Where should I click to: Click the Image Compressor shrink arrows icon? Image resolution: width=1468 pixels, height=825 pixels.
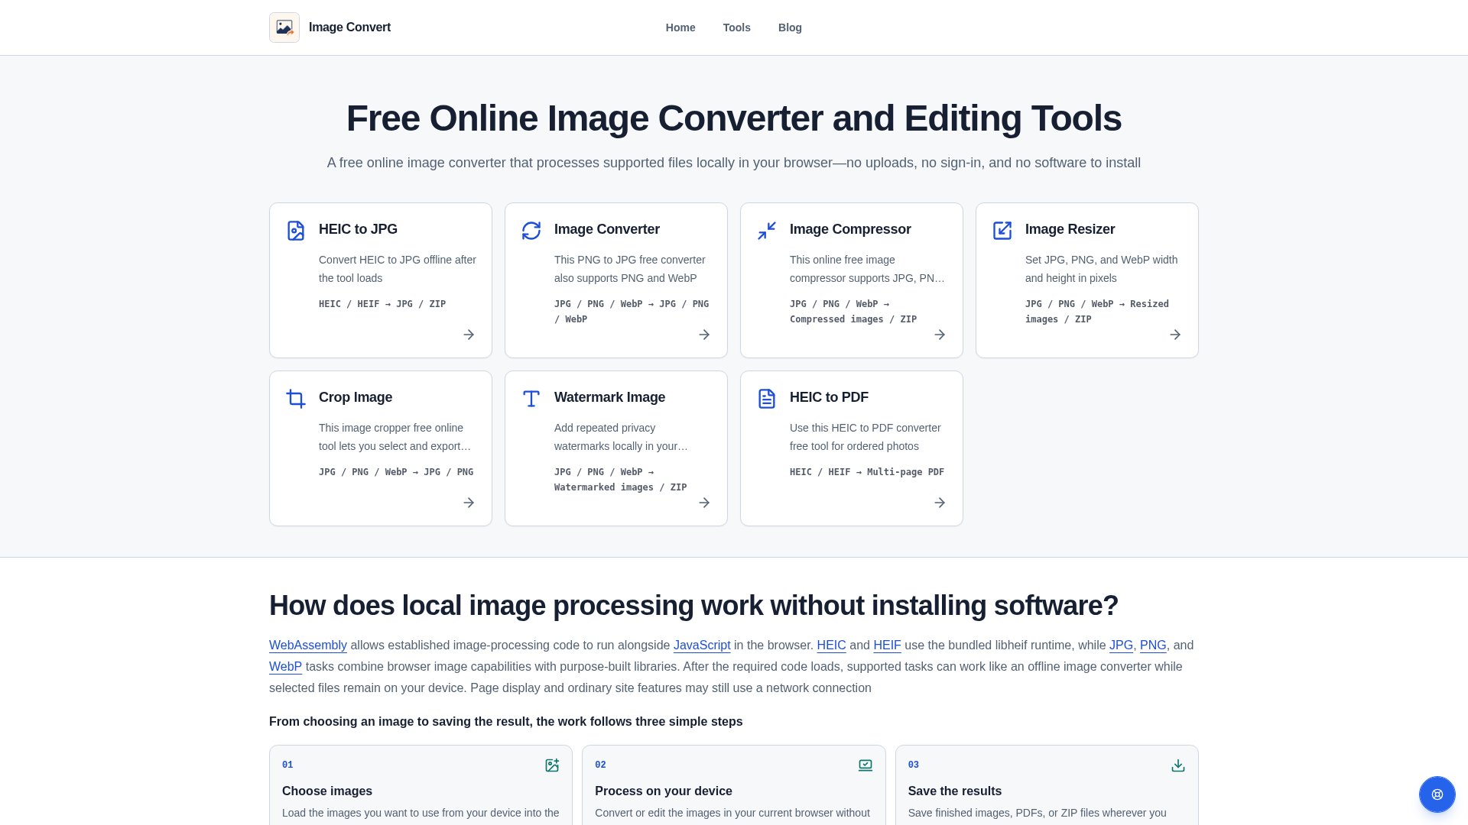[767, 231]
